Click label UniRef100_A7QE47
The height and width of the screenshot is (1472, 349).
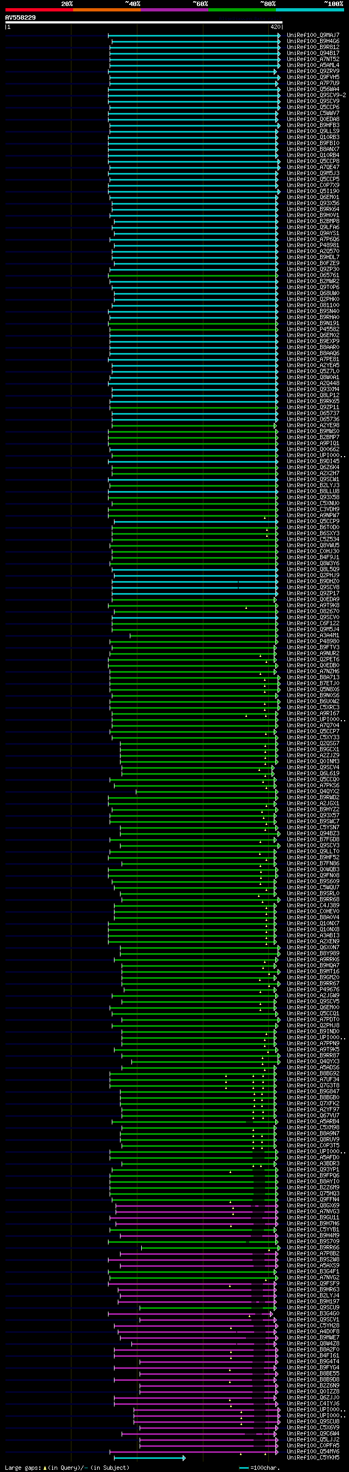313,167
